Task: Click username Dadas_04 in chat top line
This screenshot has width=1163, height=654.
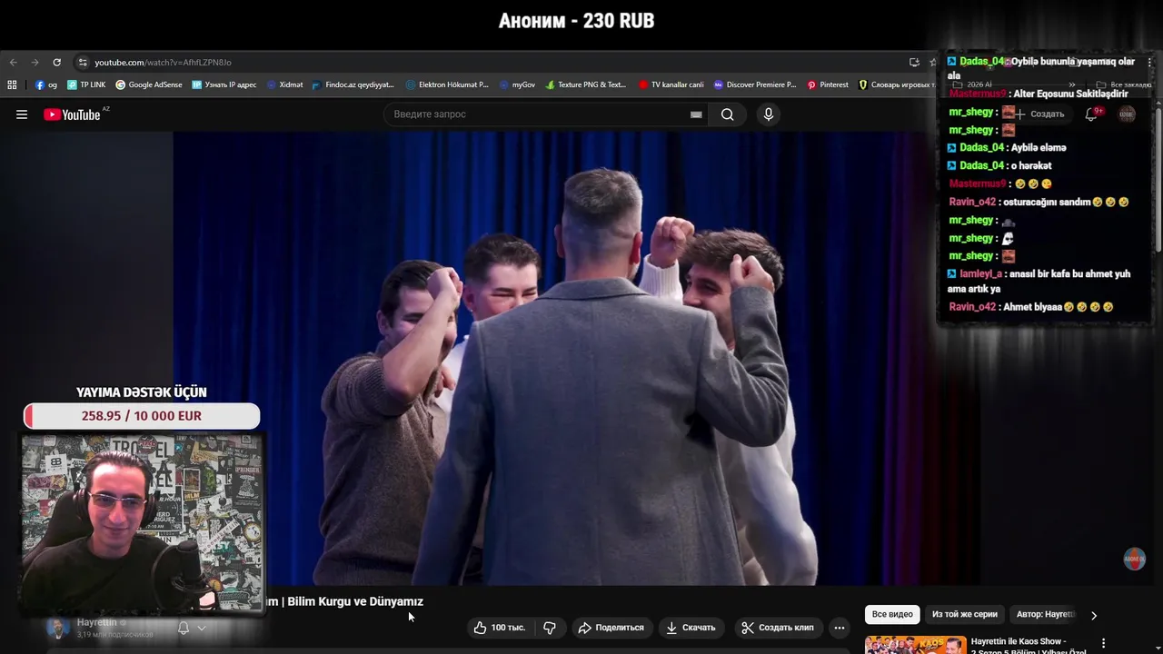Action: tap(981, 62)
